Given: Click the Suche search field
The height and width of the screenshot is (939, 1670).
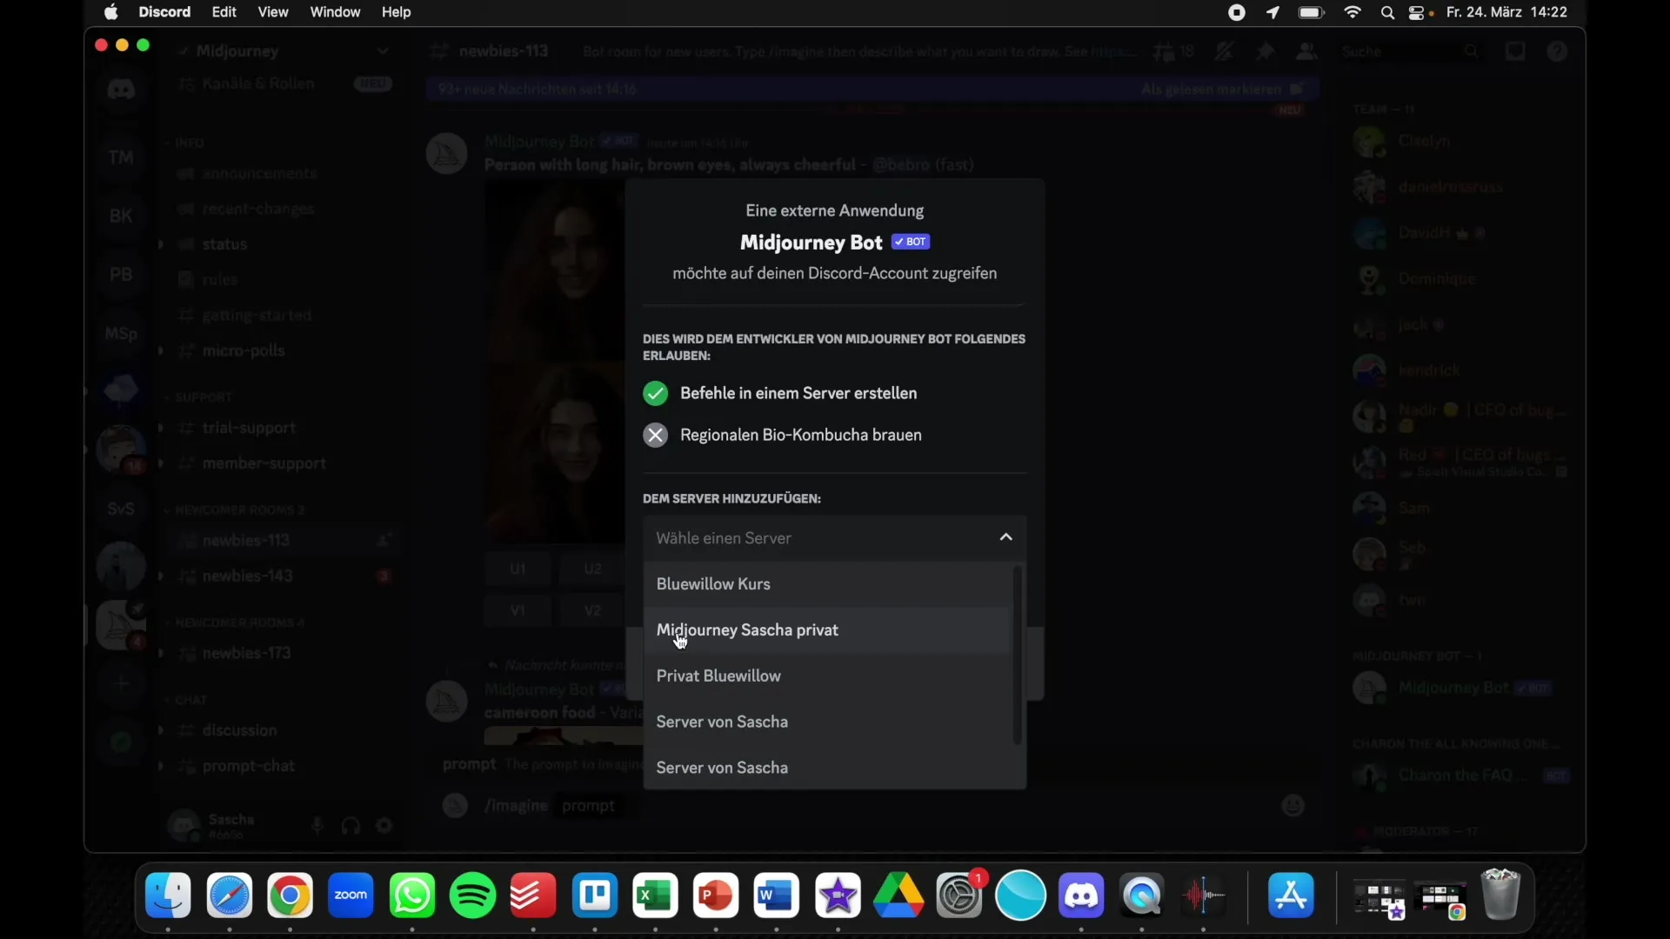Looking at the screenshot, I should [x=1409, y=52].
